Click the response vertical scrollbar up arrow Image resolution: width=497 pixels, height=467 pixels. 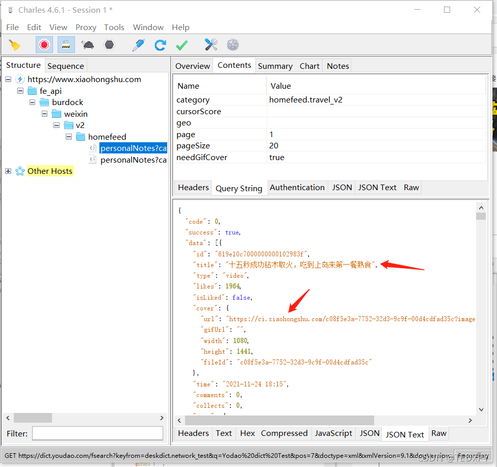(481, 208)
